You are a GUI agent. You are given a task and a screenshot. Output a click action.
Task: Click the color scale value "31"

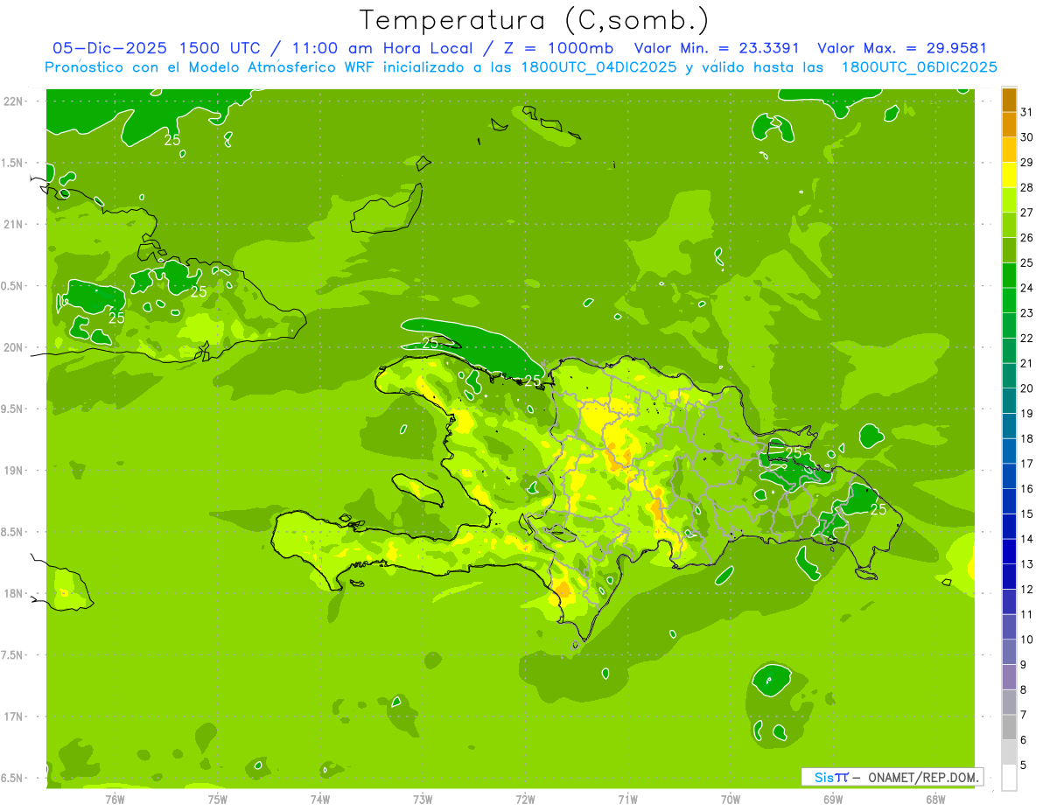click(1026, 112)
